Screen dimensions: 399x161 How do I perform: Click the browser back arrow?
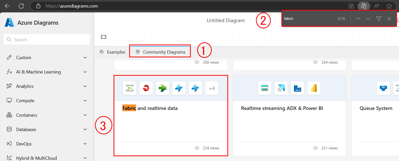(x=7, y=6)
